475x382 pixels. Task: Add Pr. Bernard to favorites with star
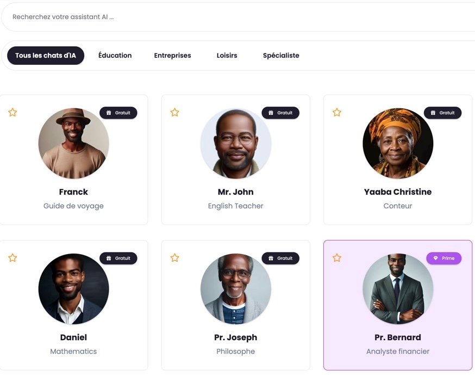point(337,258)
